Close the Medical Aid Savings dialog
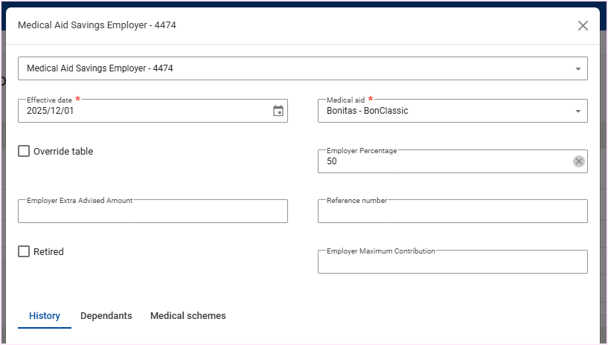 click(x=583, y=25)
